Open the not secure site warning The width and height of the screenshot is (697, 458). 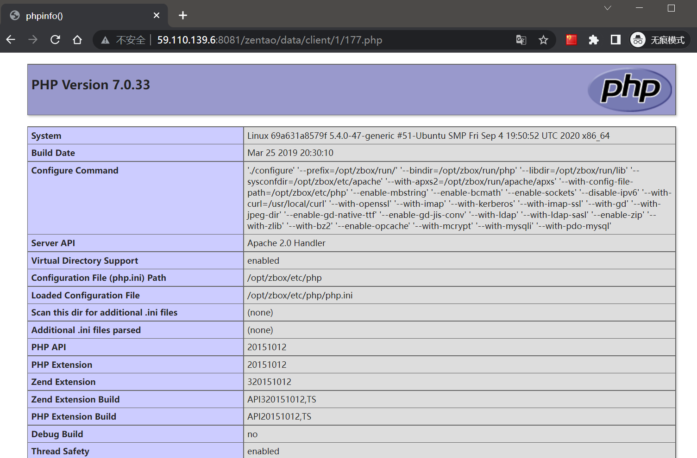(x=123, y=40)
